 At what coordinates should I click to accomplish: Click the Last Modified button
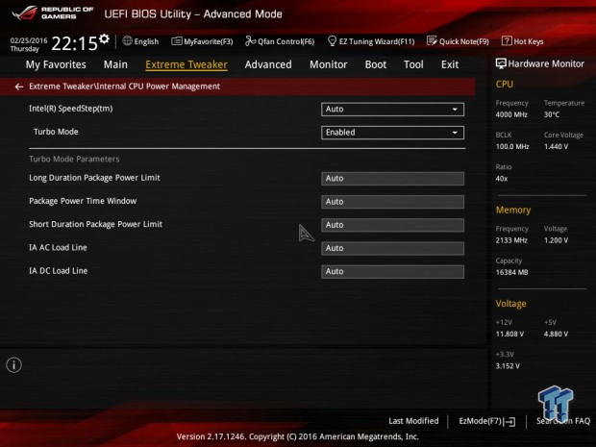coord(413,421)
